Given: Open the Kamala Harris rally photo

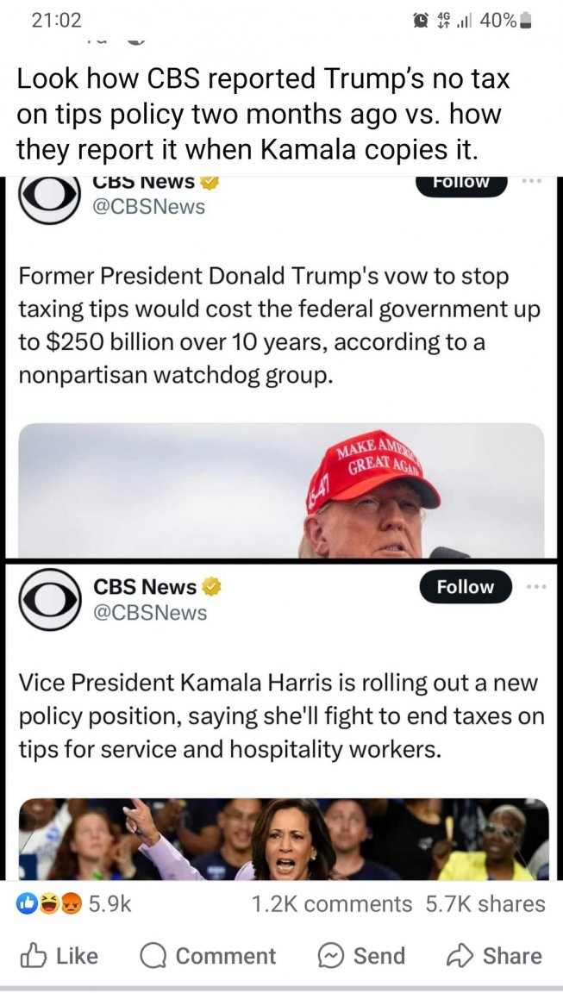Looking at the screenshot, I should [x=283, y=839].
